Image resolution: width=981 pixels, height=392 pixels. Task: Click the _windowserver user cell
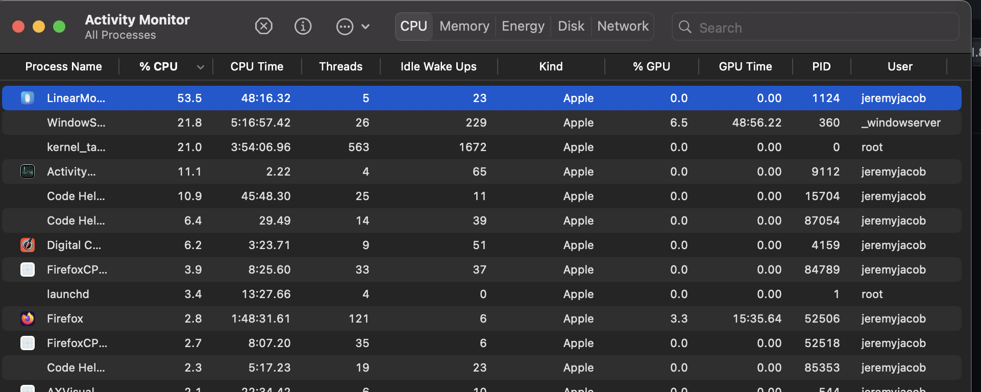[x=901, y=122]
